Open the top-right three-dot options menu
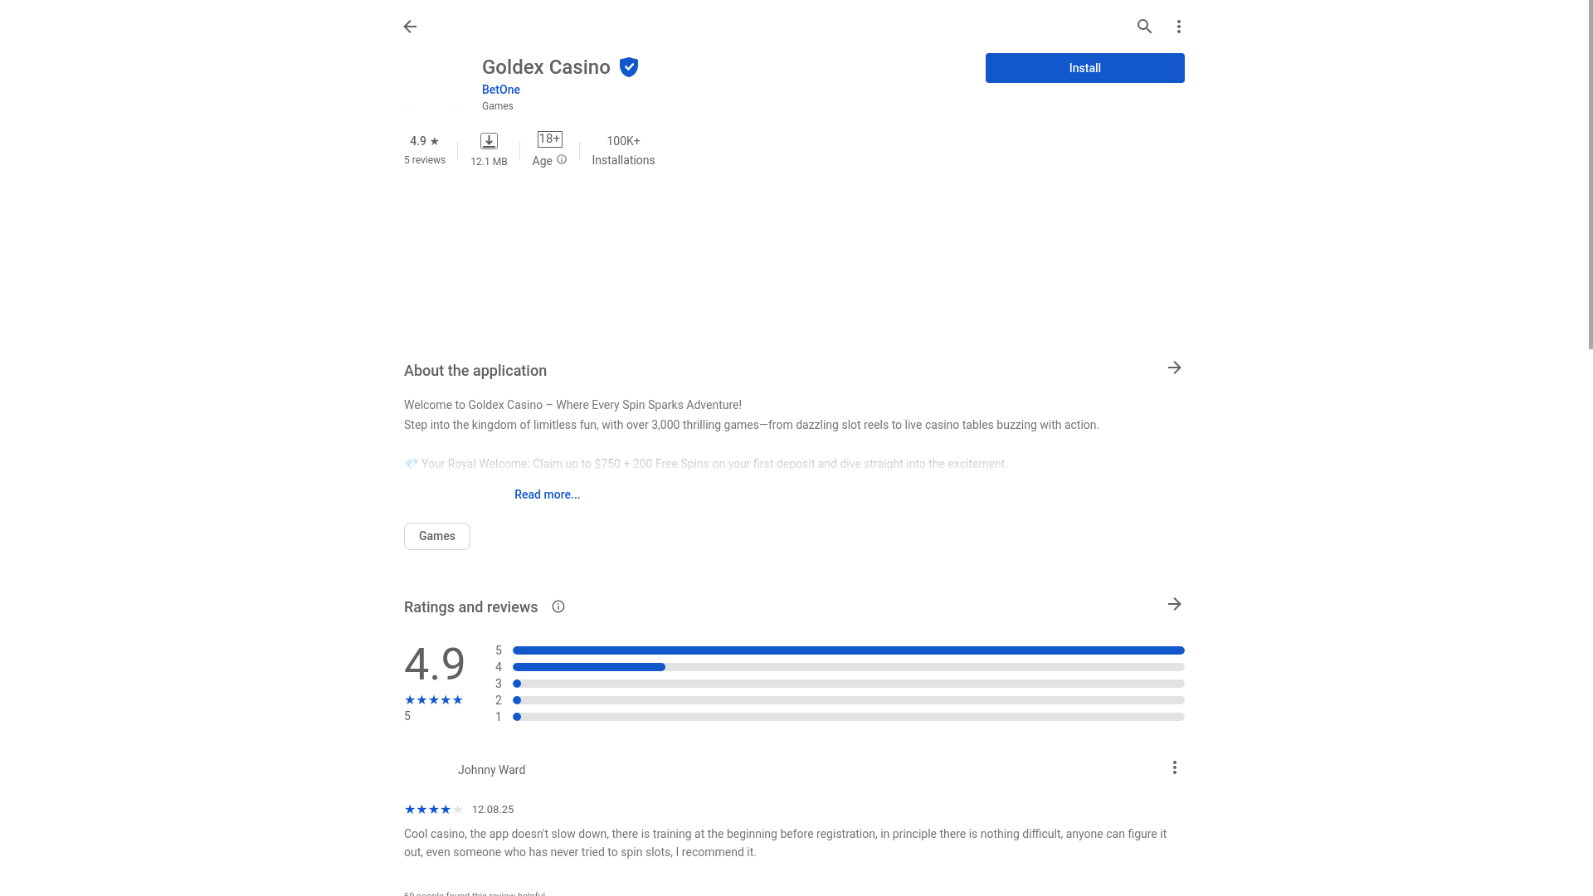The image size is (1593, 896). [1178, 27]
